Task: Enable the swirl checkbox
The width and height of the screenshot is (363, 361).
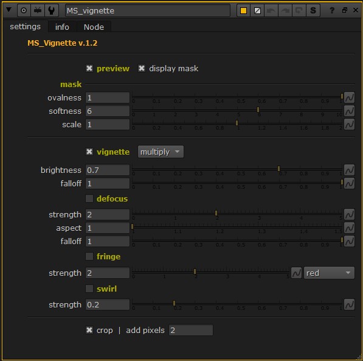Action: (89, 289)
